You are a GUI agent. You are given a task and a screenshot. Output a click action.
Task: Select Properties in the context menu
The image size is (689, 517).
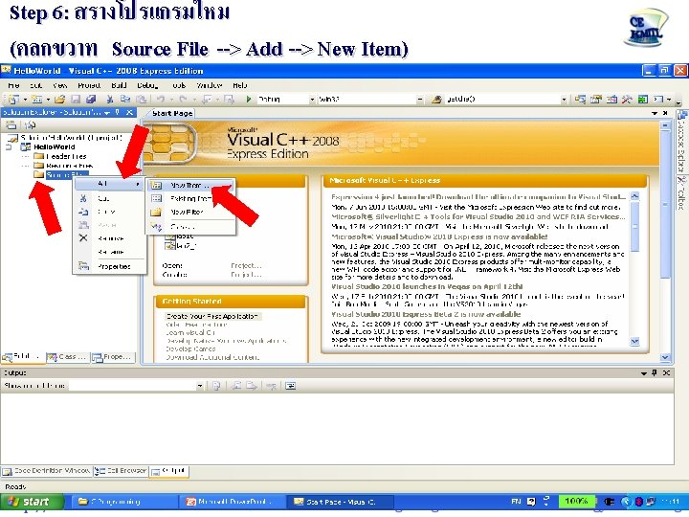(x=110, y=266)
